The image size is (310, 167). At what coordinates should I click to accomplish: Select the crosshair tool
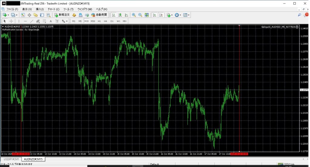[11, 21]
